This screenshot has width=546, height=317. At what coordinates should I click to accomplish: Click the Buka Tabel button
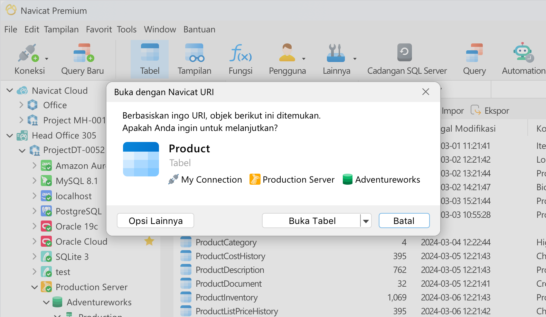(x=312, y=221)
